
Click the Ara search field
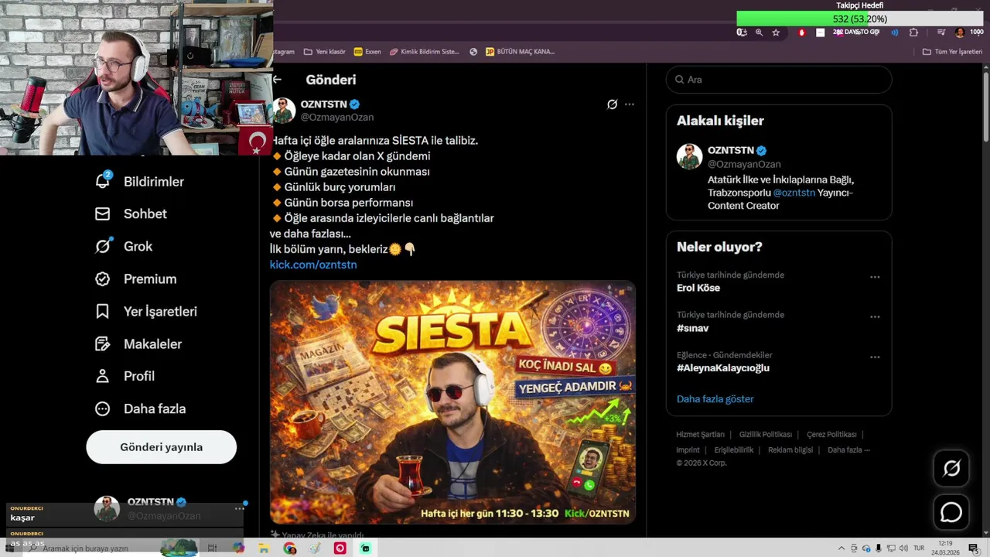[x=779, y=80]
